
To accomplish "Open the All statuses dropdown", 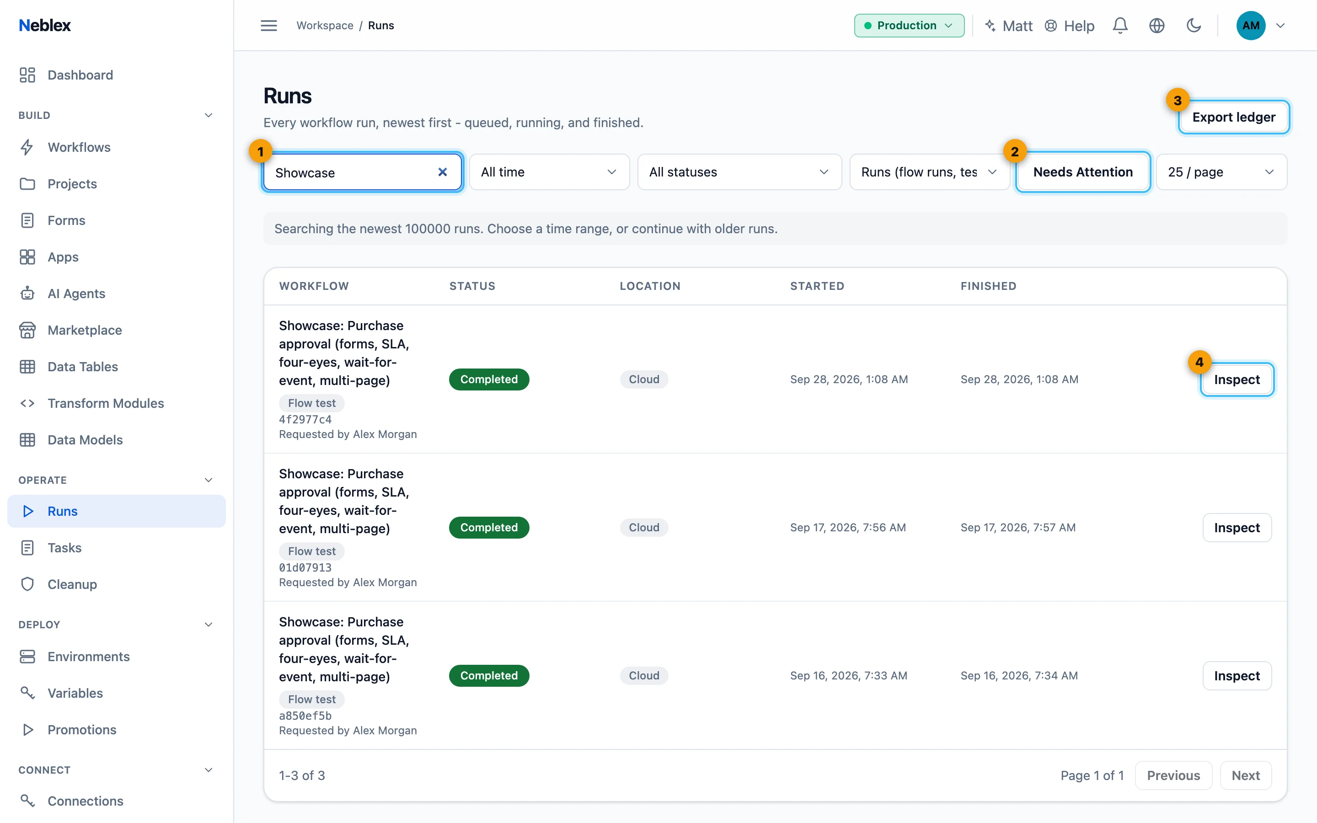I will [739, 172].
